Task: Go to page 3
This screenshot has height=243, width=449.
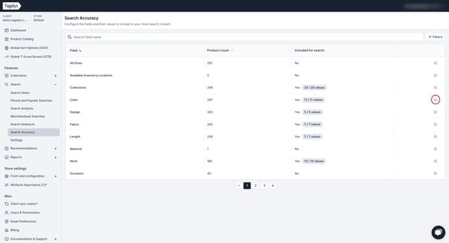Action: (264, 186)
